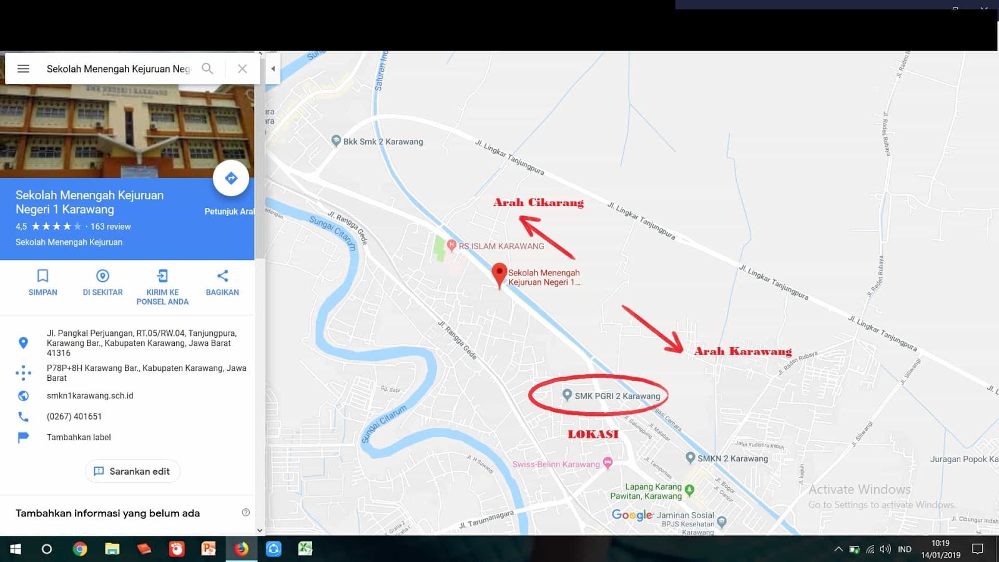Click the phone handset icon

pyautogui.click(x=23, y=417)
